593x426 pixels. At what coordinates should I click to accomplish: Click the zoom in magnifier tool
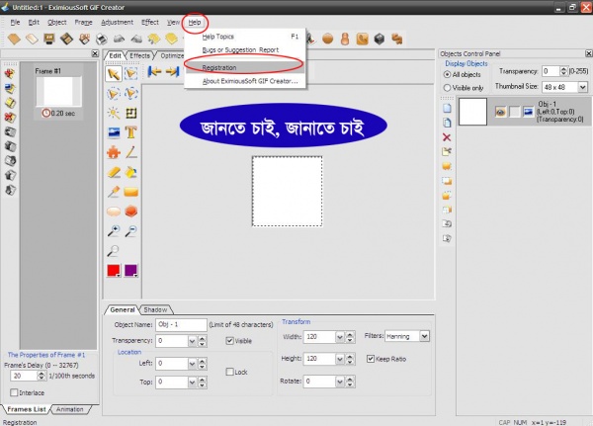pos(114,230)
